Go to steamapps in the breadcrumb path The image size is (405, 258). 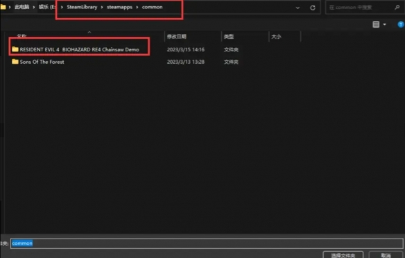(119, 7)
